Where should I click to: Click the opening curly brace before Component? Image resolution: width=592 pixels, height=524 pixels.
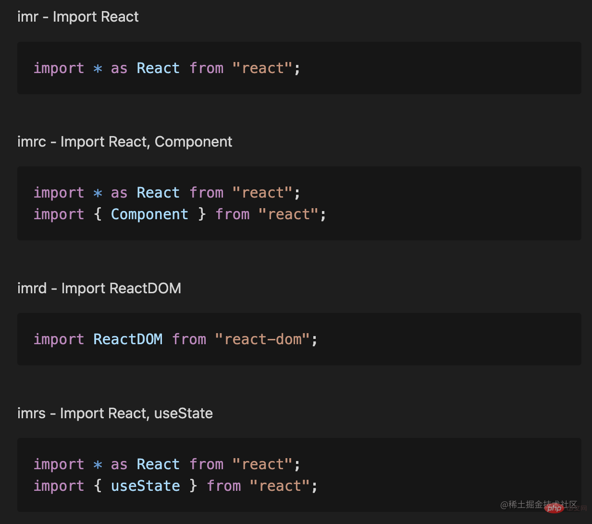[x=98, y=214]
